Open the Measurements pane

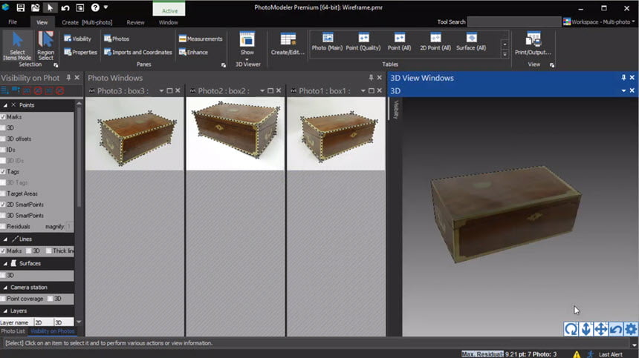pos(201,39)
